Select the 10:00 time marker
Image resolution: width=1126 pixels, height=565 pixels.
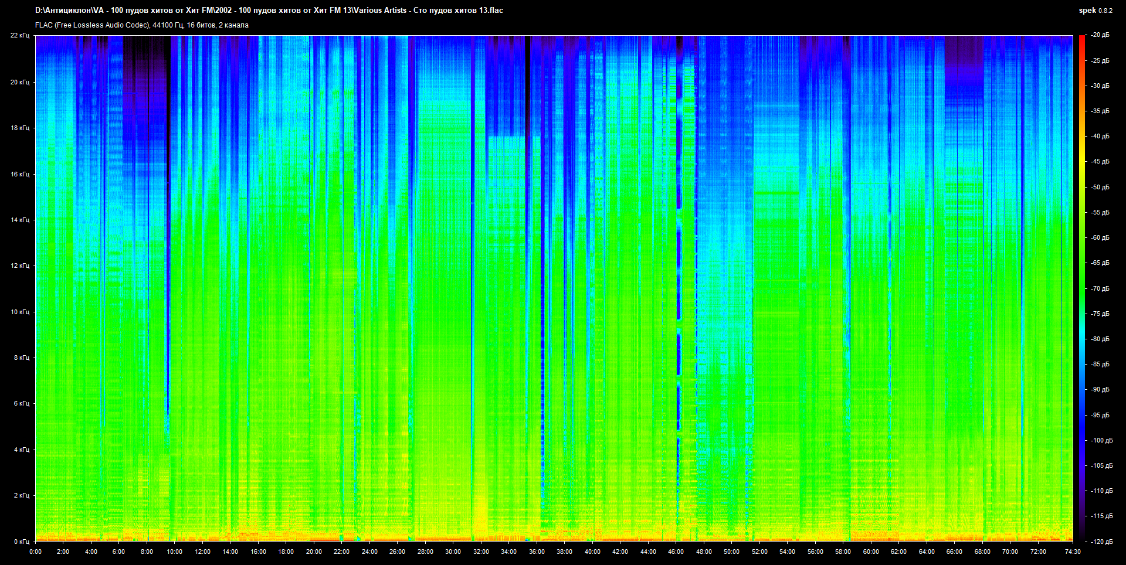pos(174,552)
